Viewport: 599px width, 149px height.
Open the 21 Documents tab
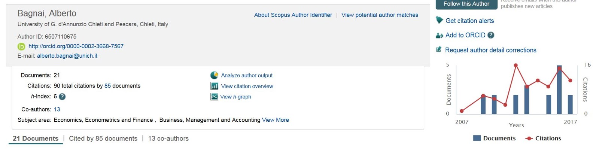tap(36, 139)
